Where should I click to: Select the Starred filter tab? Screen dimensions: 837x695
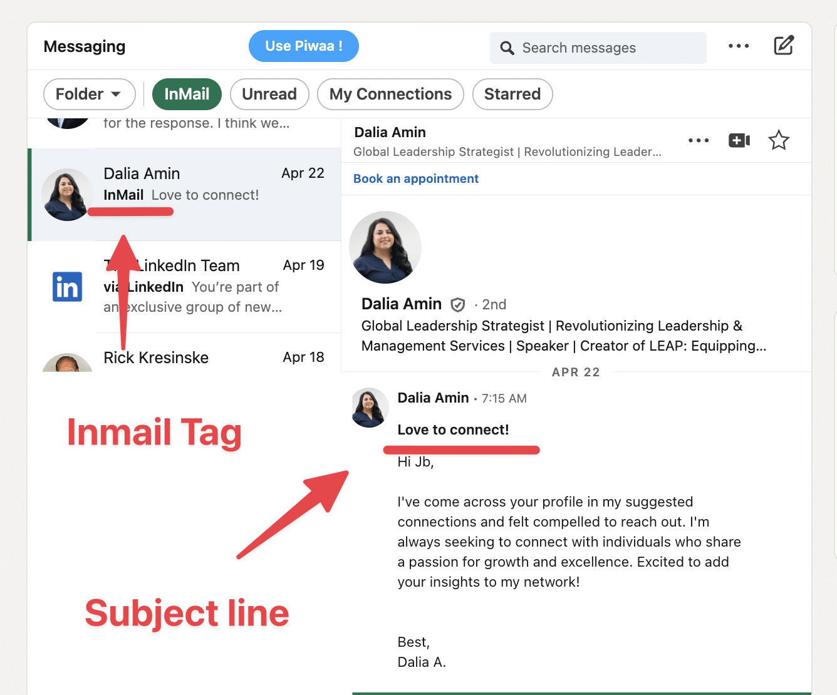[512, 94]
